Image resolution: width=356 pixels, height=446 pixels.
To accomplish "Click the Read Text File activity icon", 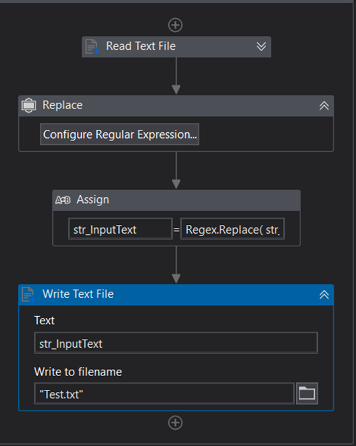I will pyautogui.click(x=92, y=47).
